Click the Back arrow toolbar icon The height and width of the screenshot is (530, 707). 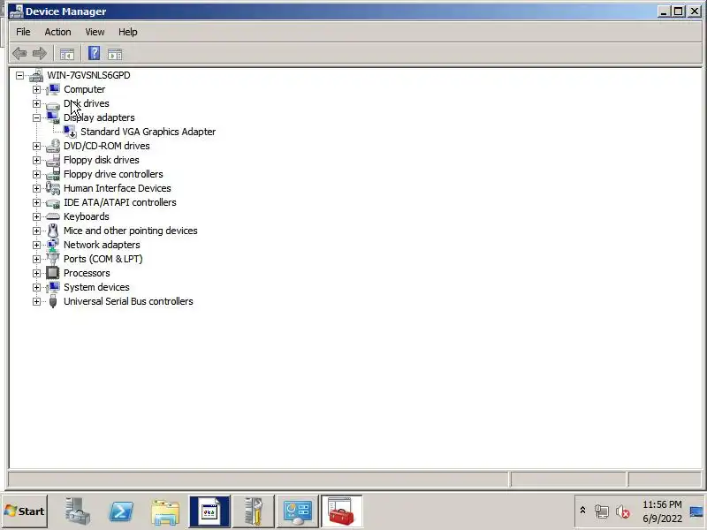19,54
